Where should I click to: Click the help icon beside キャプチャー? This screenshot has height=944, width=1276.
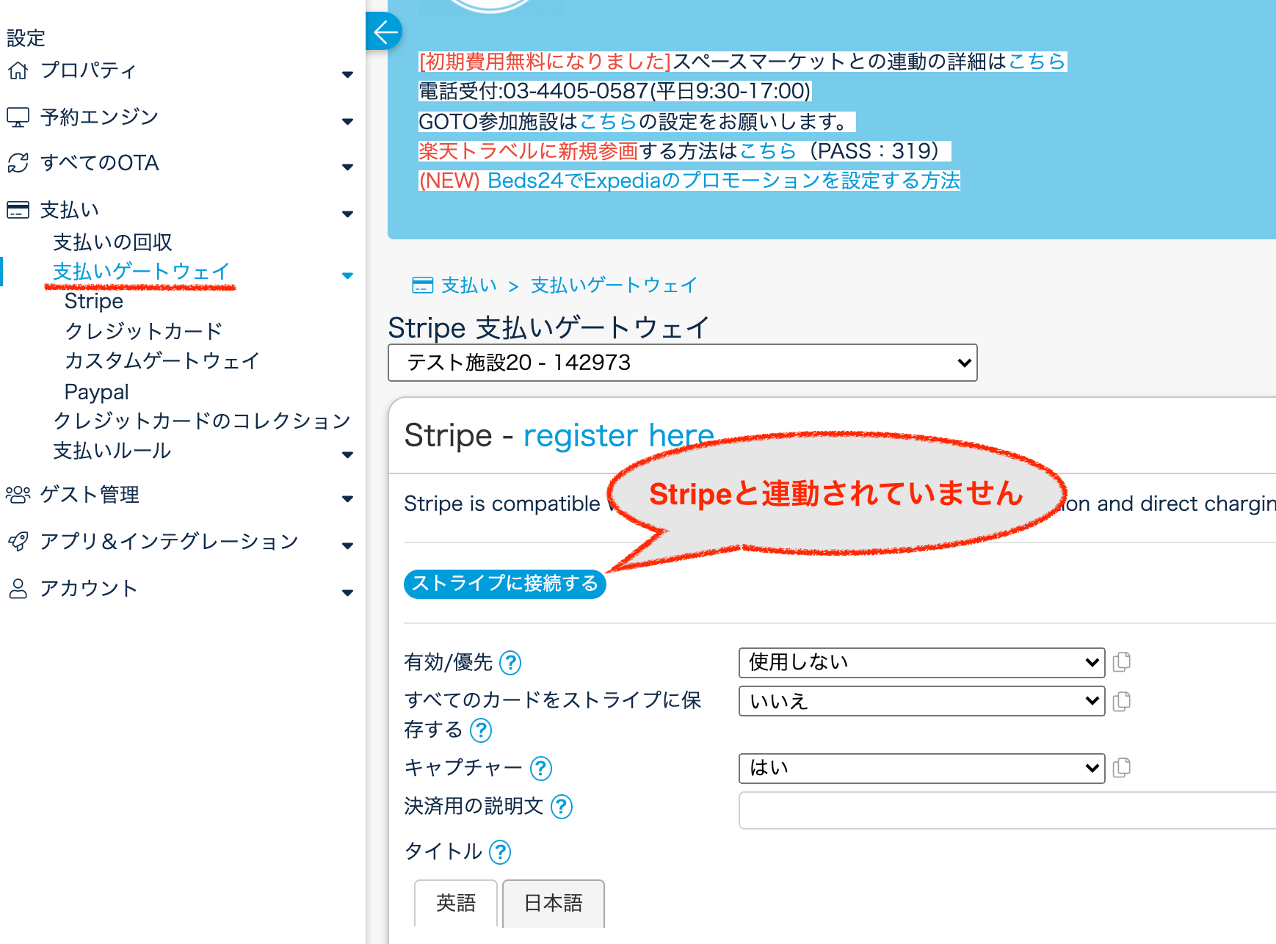click(541, 769)
